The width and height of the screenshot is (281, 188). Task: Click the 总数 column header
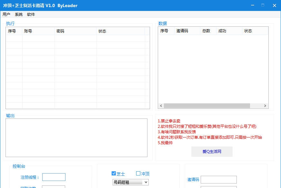click(206, 31)
